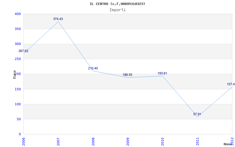Click the Euro y-axis title

(x=14, y=74)
